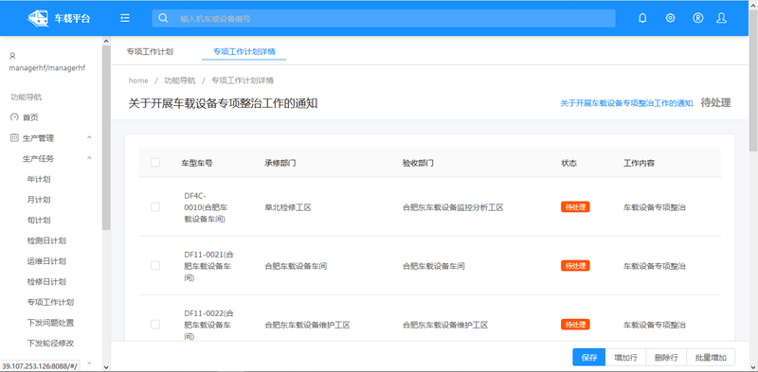Click the 车型车号 column header
This screenshot has width=758, height=372.
point(197,164)
